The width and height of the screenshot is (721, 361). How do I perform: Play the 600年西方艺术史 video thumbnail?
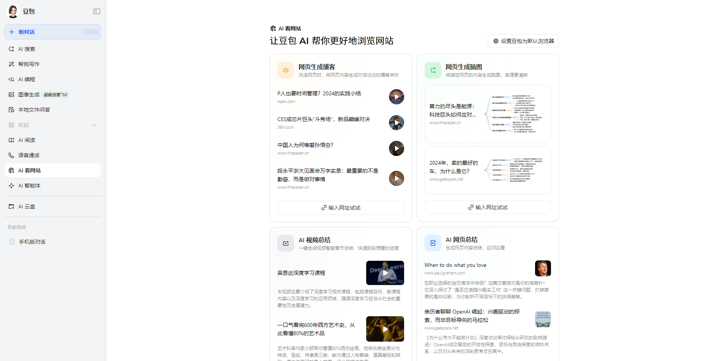(385, 329)
